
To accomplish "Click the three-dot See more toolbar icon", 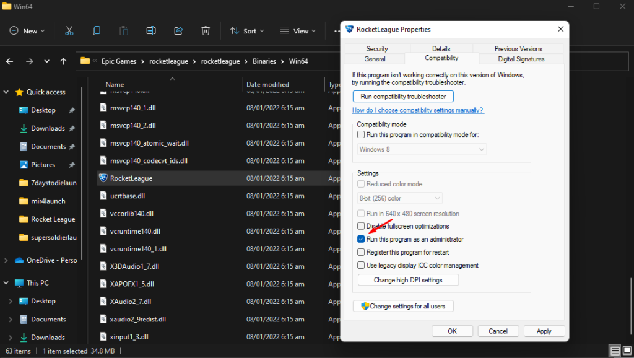I will (337, 31).
